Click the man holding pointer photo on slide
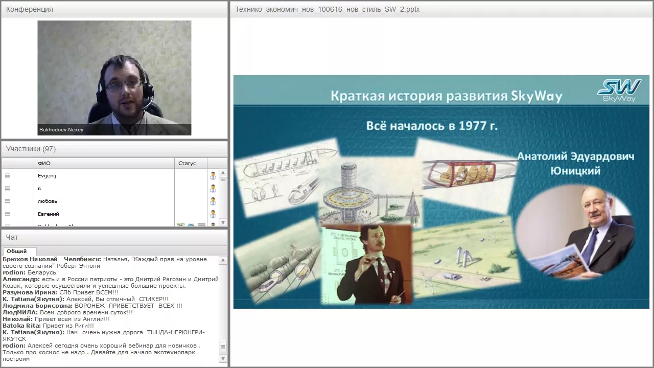 [366, 264]
